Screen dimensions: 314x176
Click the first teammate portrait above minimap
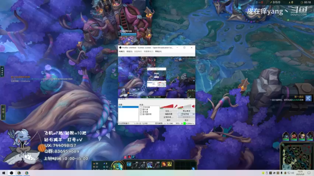(x=286, y=136)
